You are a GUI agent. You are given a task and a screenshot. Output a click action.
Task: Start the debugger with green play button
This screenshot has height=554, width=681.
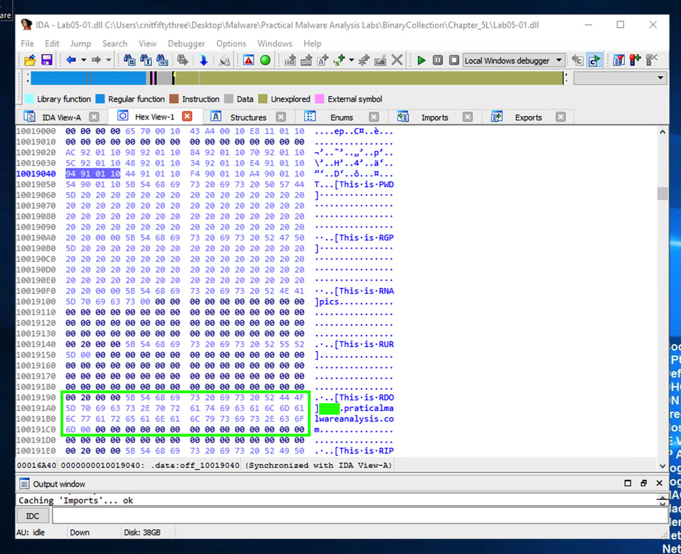coord(422,60)
